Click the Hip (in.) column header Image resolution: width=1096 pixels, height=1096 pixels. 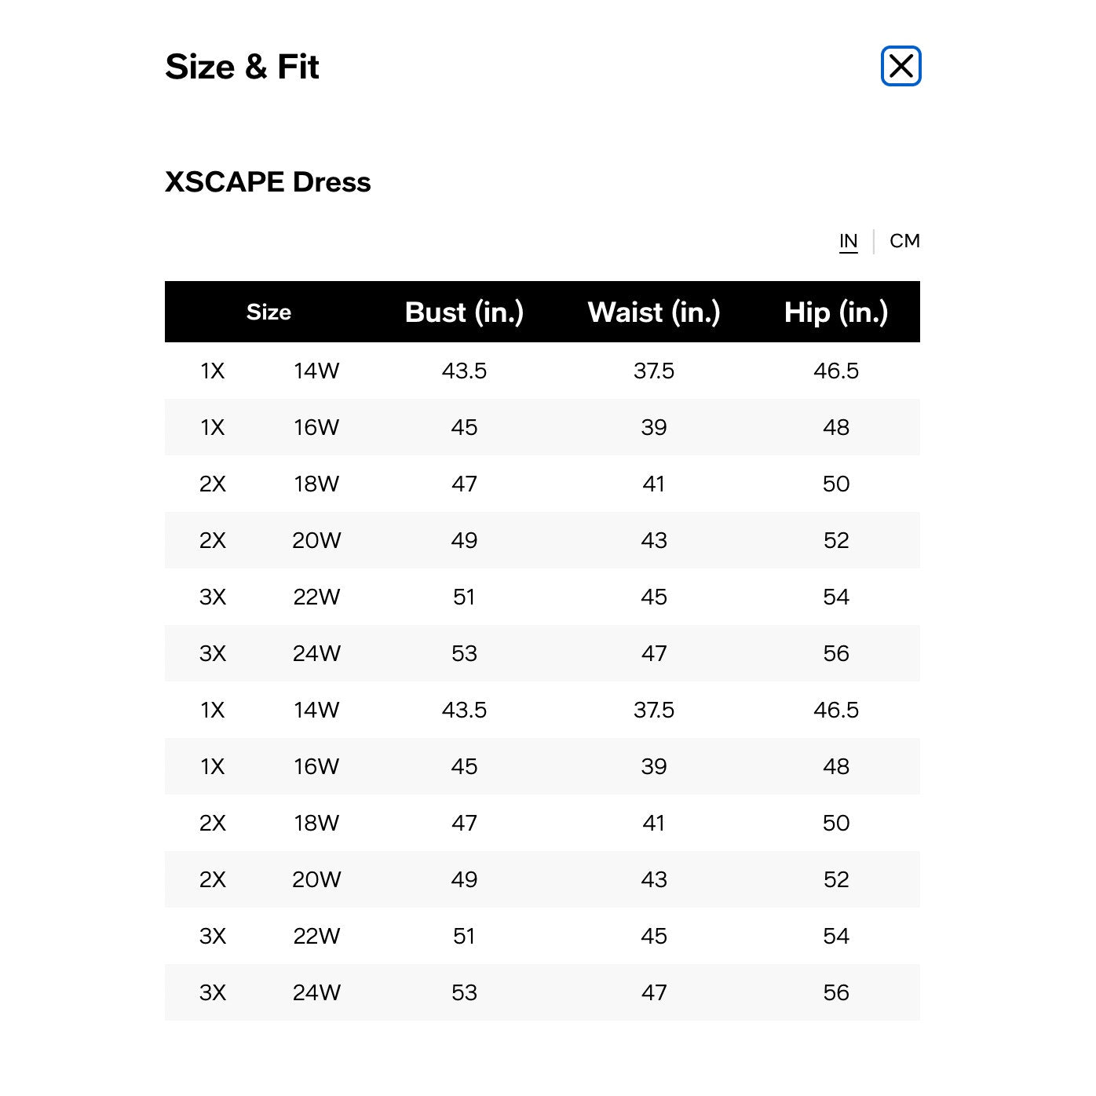[836, 312]
